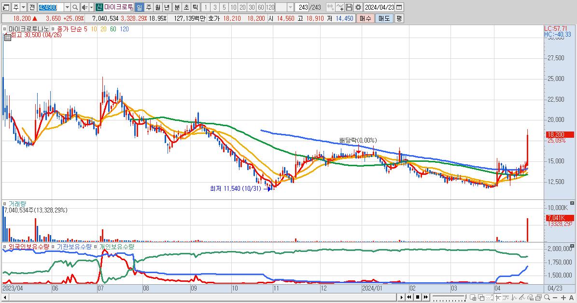The width and height of the screenshot is (577, 303).
Task: Close the volume panel with its x
Action: [x=572, y=203]
